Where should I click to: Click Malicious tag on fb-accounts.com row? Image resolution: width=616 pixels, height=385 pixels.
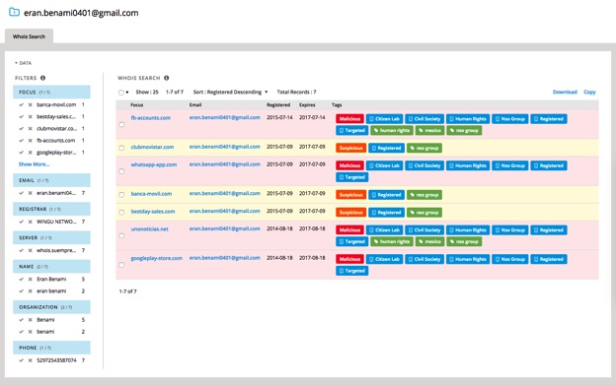click(349, 119)
